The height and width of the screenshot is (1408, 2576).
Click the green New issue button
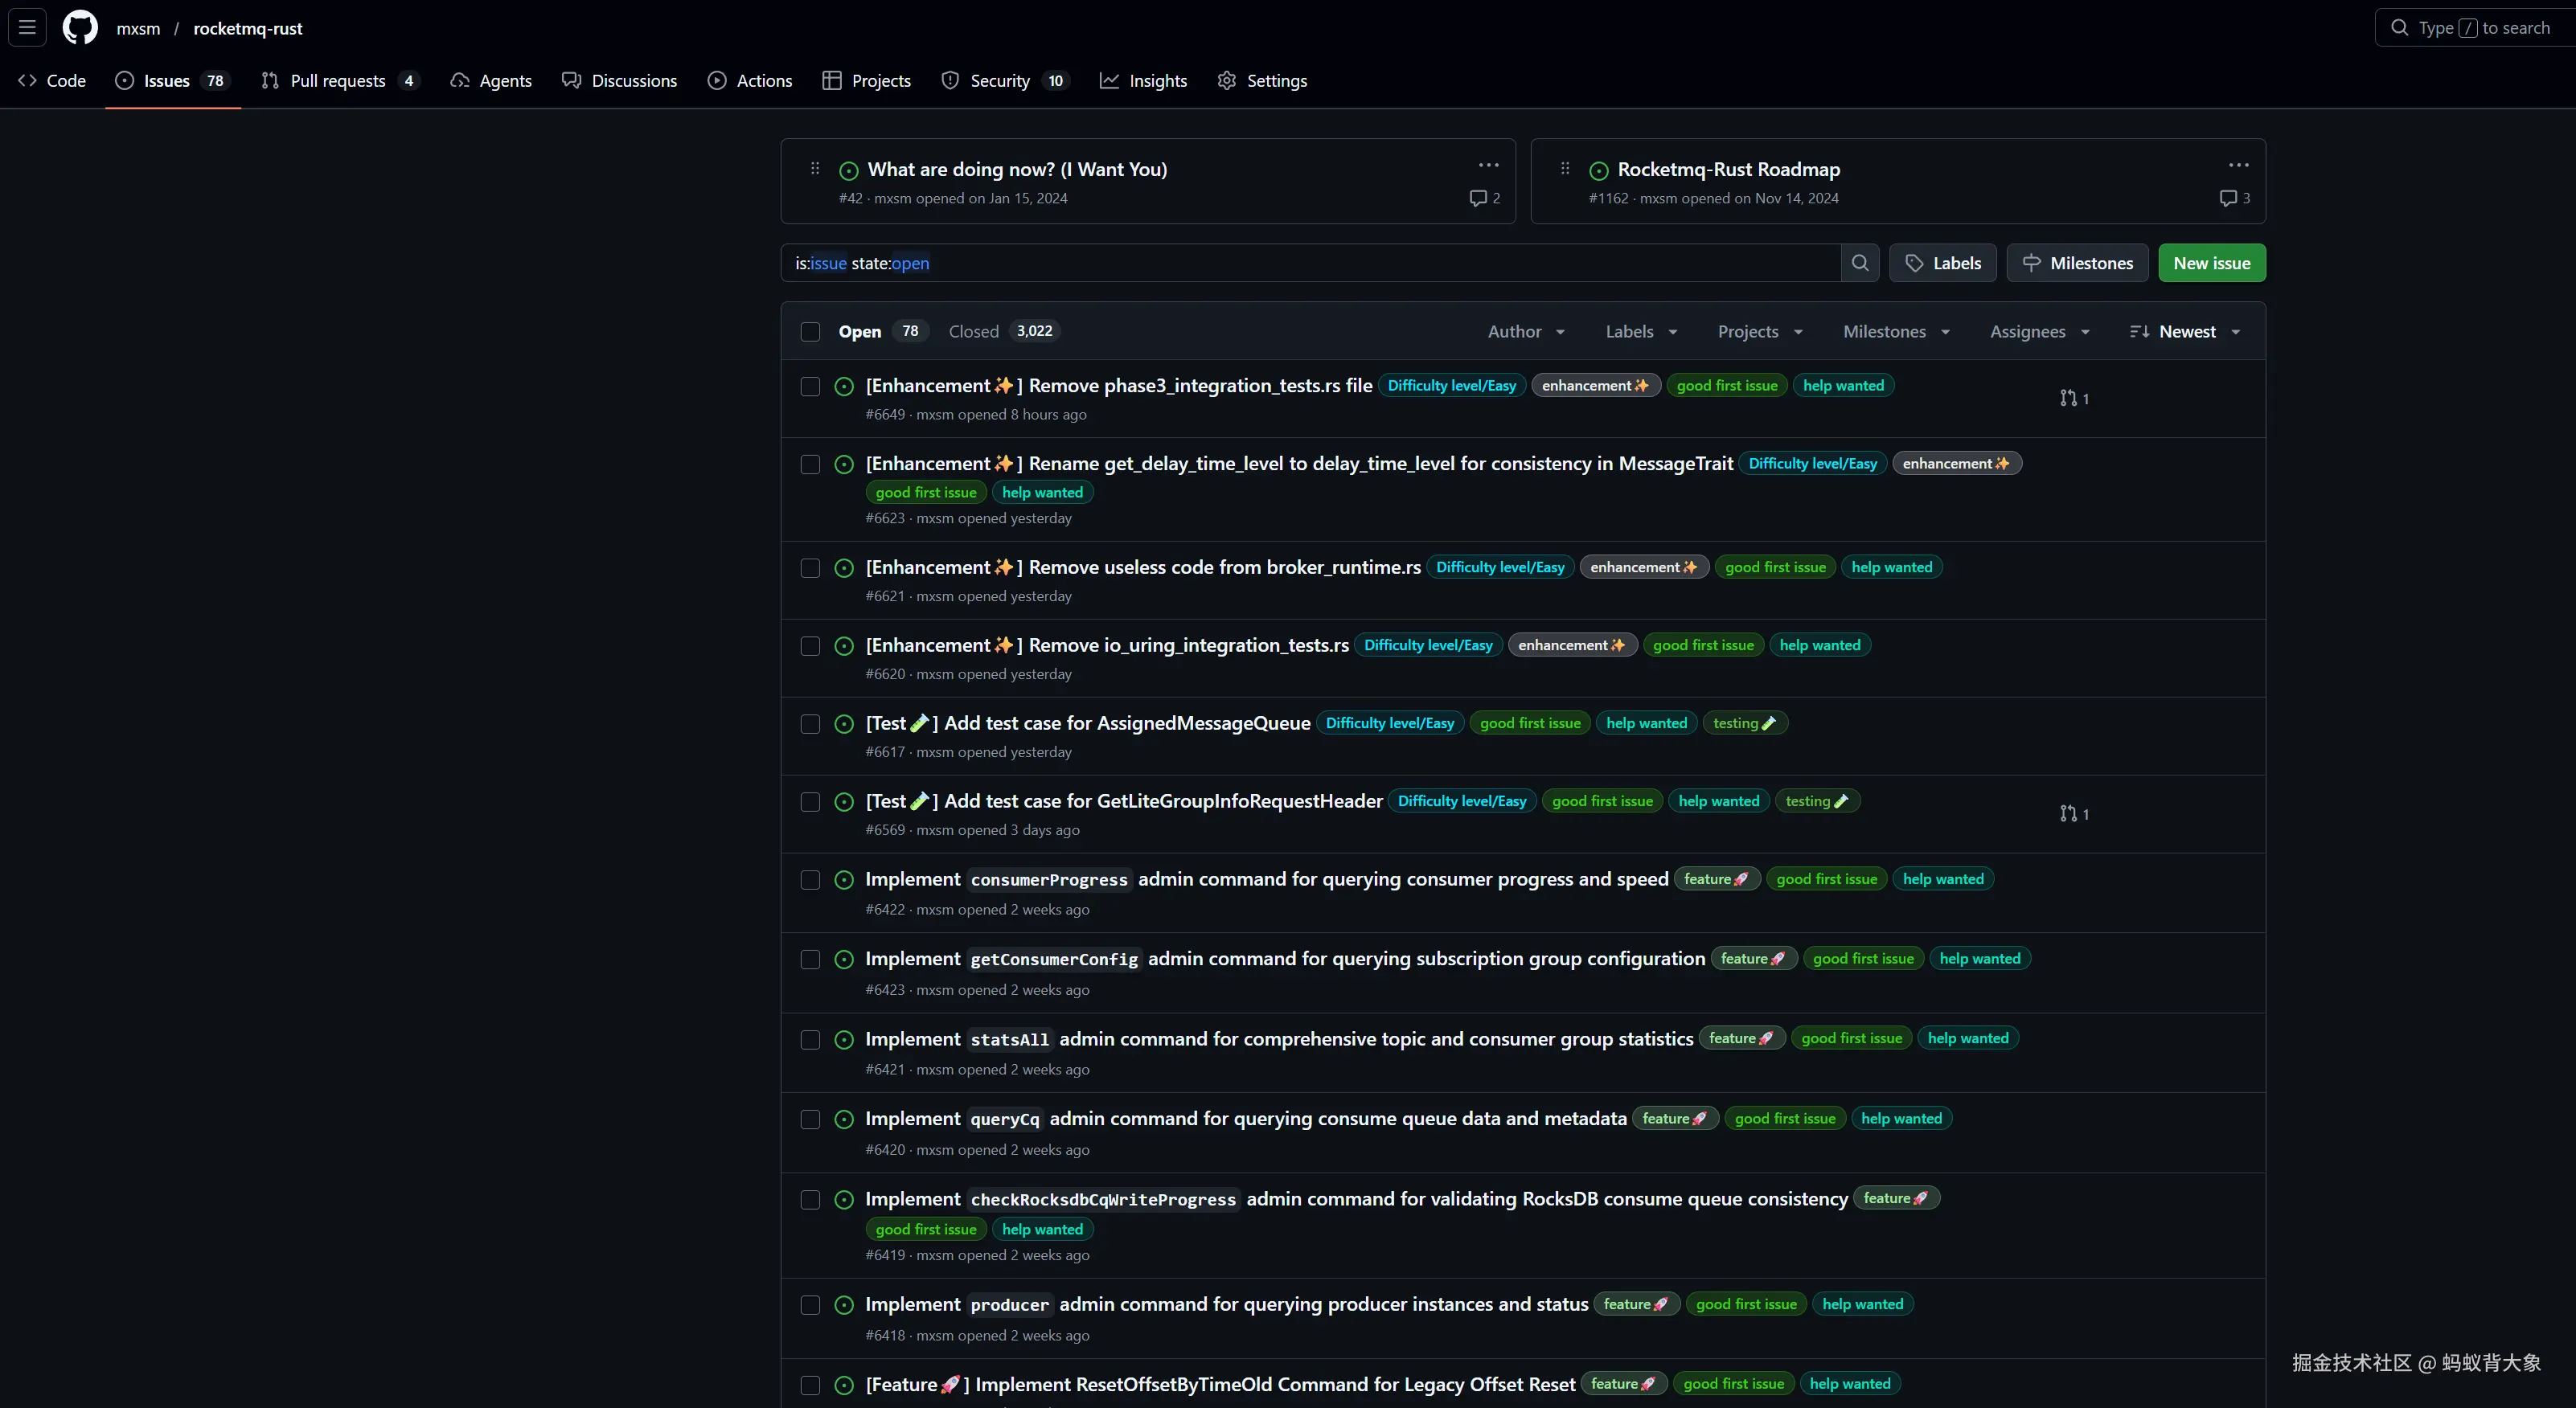[x=2211, y=263]
